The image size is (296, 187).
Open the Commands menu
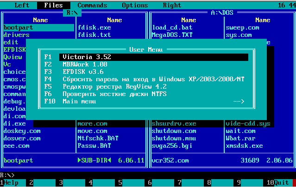[x=92, y=5]
